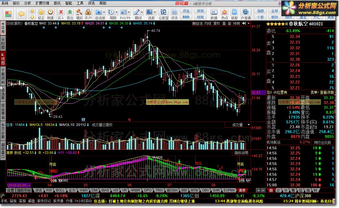Viewport: 339px width, 208px height.
Task: Open the 报价 menu
Action: (x=16, y=3)
